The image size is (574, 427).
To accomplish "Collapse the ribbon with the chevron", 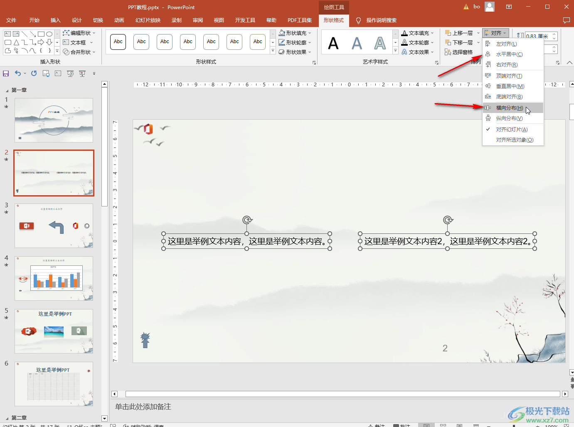I will (569, 63).
